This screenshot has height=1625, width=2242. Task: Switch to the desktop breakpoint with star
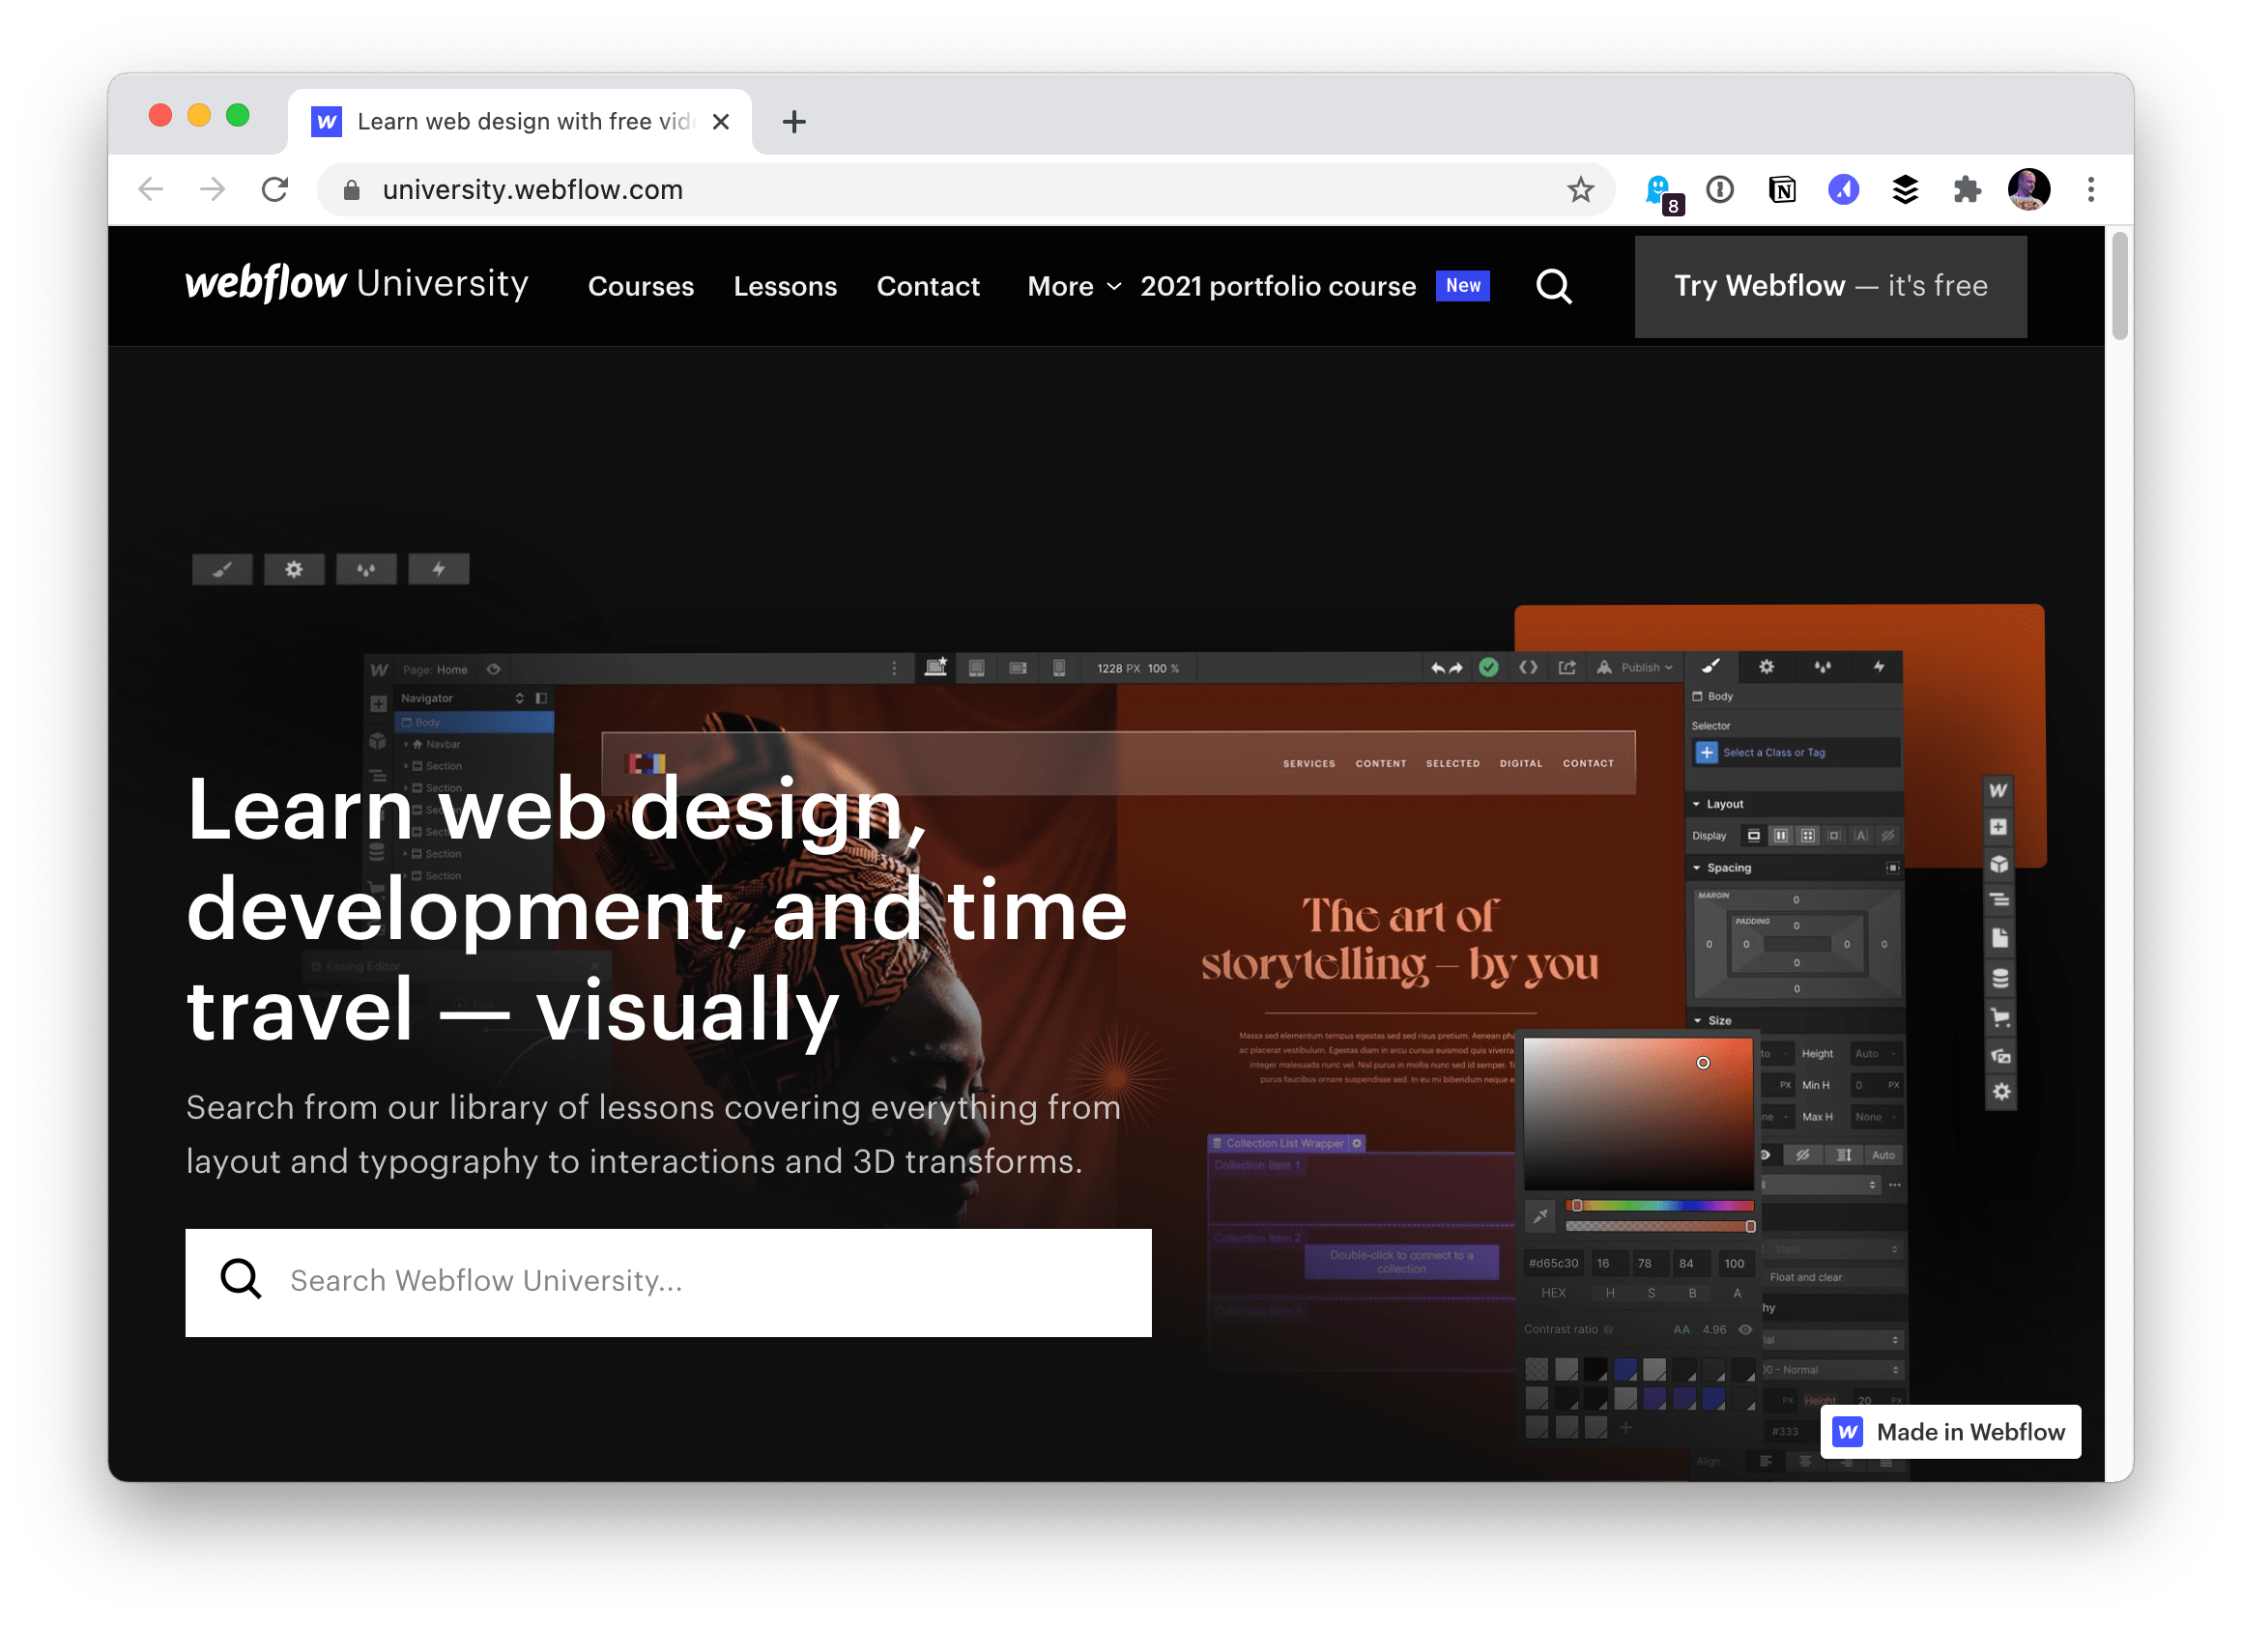pyautogui.click(x=935, y=668)
